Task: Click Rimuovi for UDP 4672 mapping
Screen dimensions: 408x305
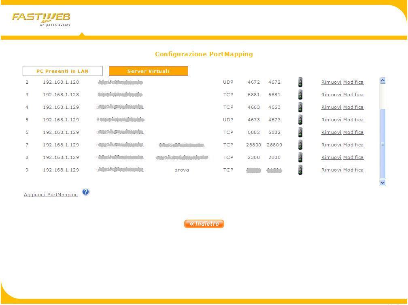Action: (x=331, y=82)
